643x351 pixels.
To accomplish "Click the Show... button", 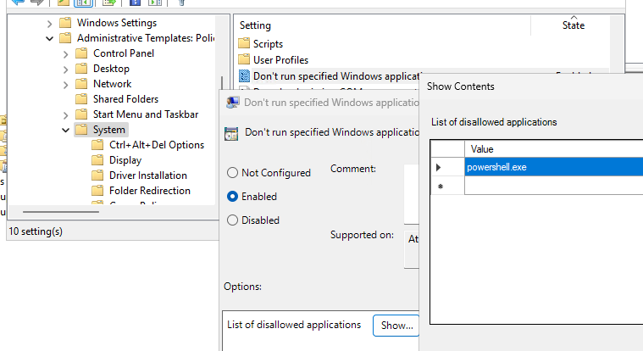I will (396, 326).
